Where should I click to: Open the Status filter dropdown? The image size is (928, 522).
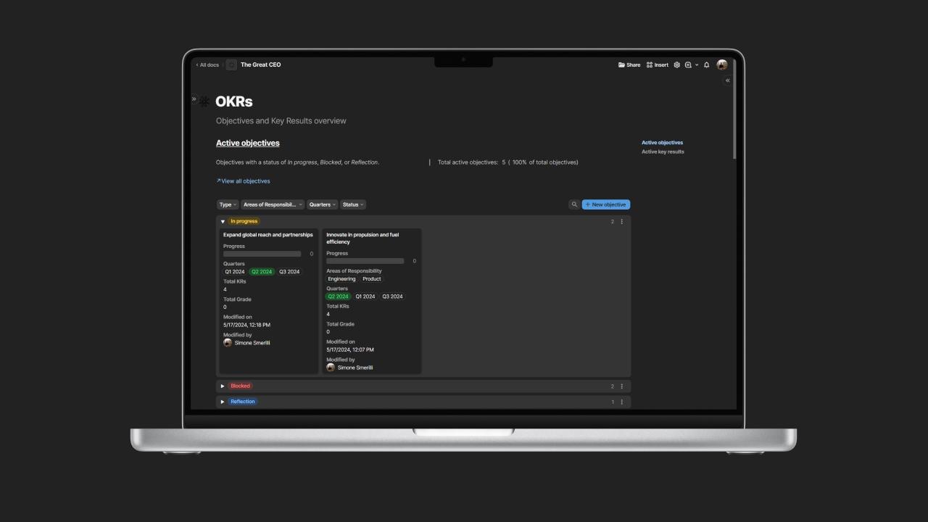[353, 204]
